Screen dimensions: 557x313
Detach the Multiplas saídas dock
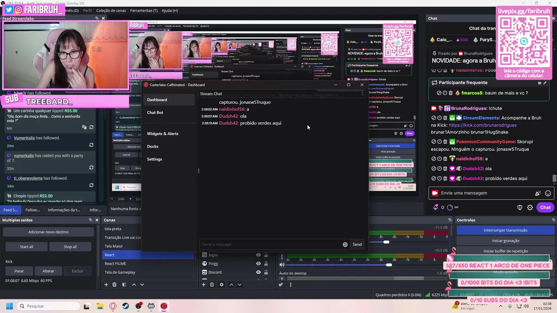pyautogui.click(x=90, y=220)
